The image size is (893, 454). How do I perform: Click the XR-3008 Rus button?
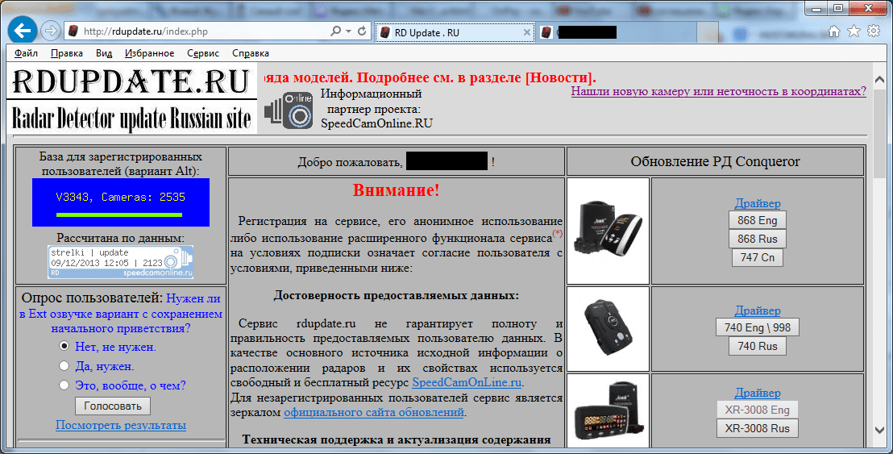(758, 428)
